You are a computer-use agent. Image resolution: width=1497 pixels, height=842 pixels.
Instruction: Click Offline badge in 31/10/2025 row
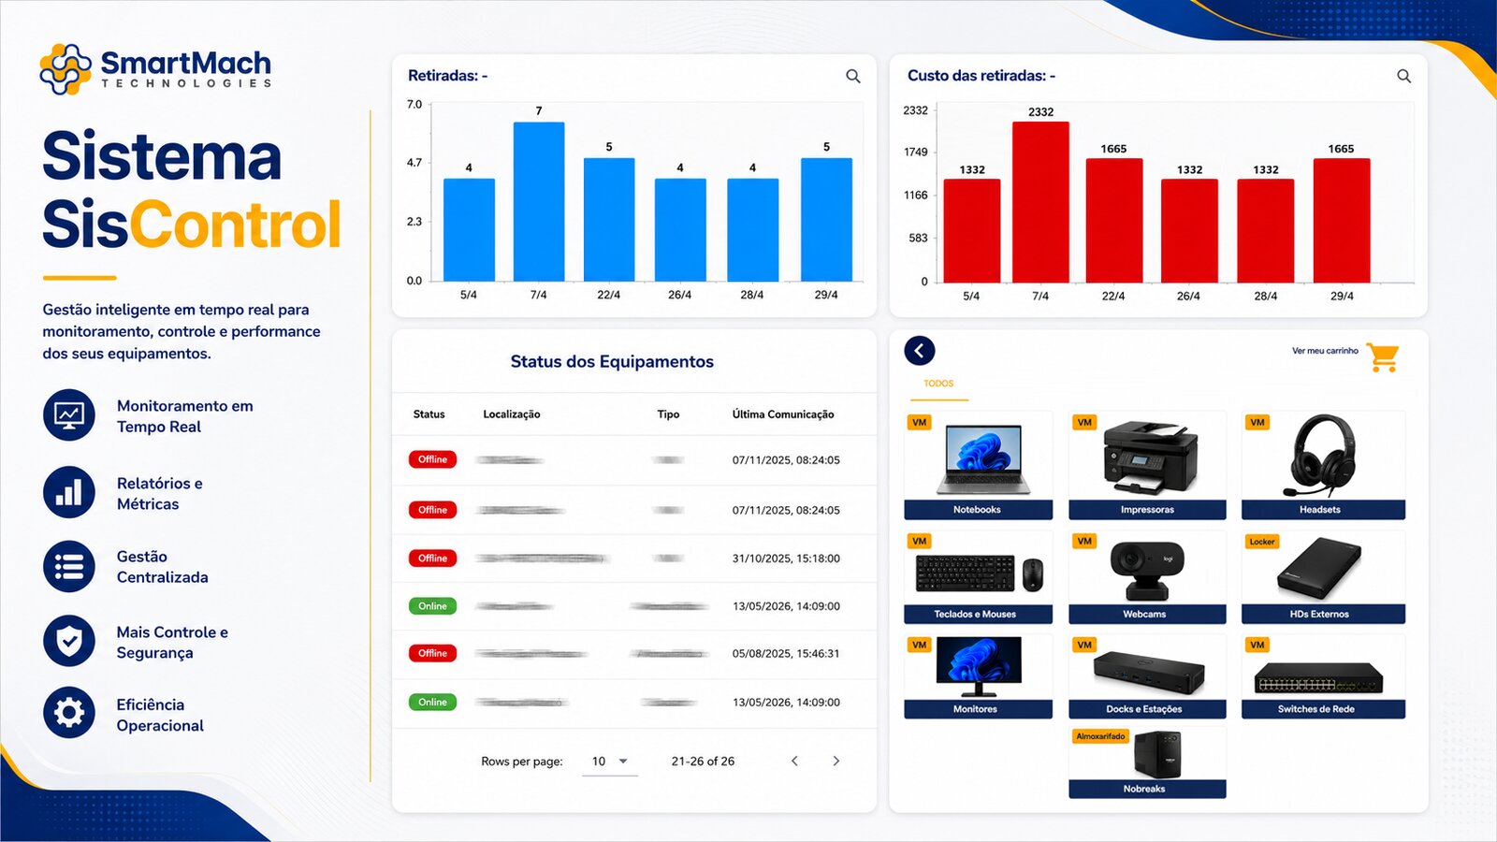point(432,559)
